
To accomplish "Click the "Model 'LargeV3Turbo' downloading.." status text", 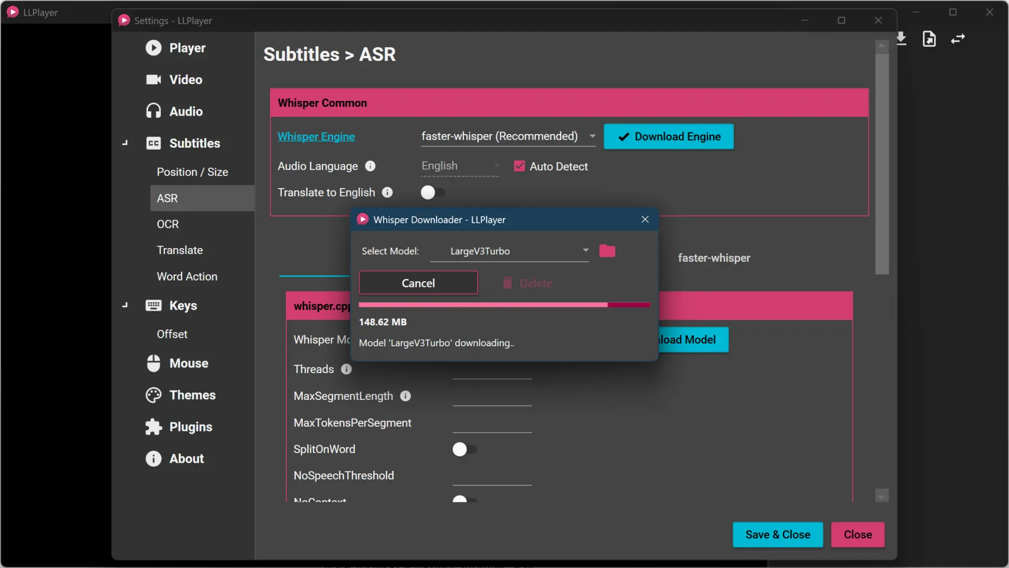I will tap(437, 343).
